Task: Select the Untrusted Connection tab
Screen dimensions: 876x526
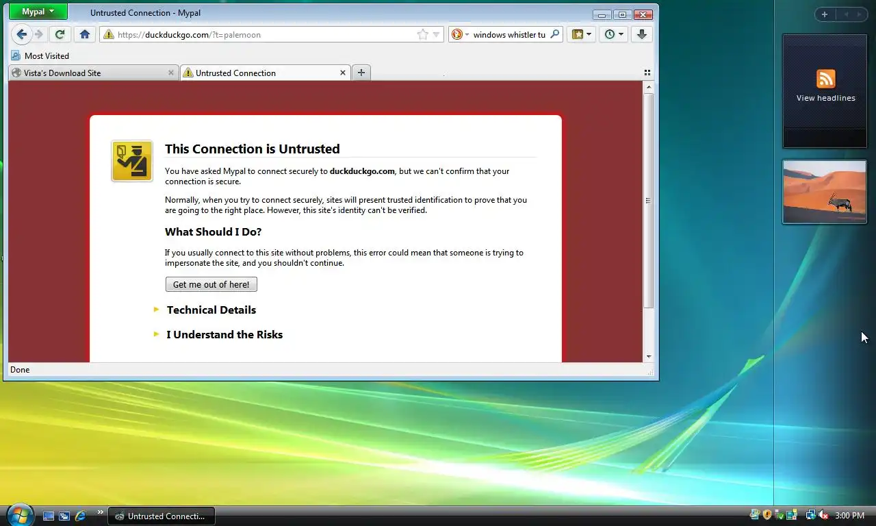Action: point(266,73)
